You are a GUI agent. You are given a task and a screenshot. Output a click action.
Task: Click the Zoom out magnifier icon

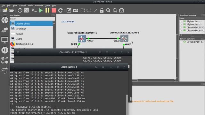point(115,10)
